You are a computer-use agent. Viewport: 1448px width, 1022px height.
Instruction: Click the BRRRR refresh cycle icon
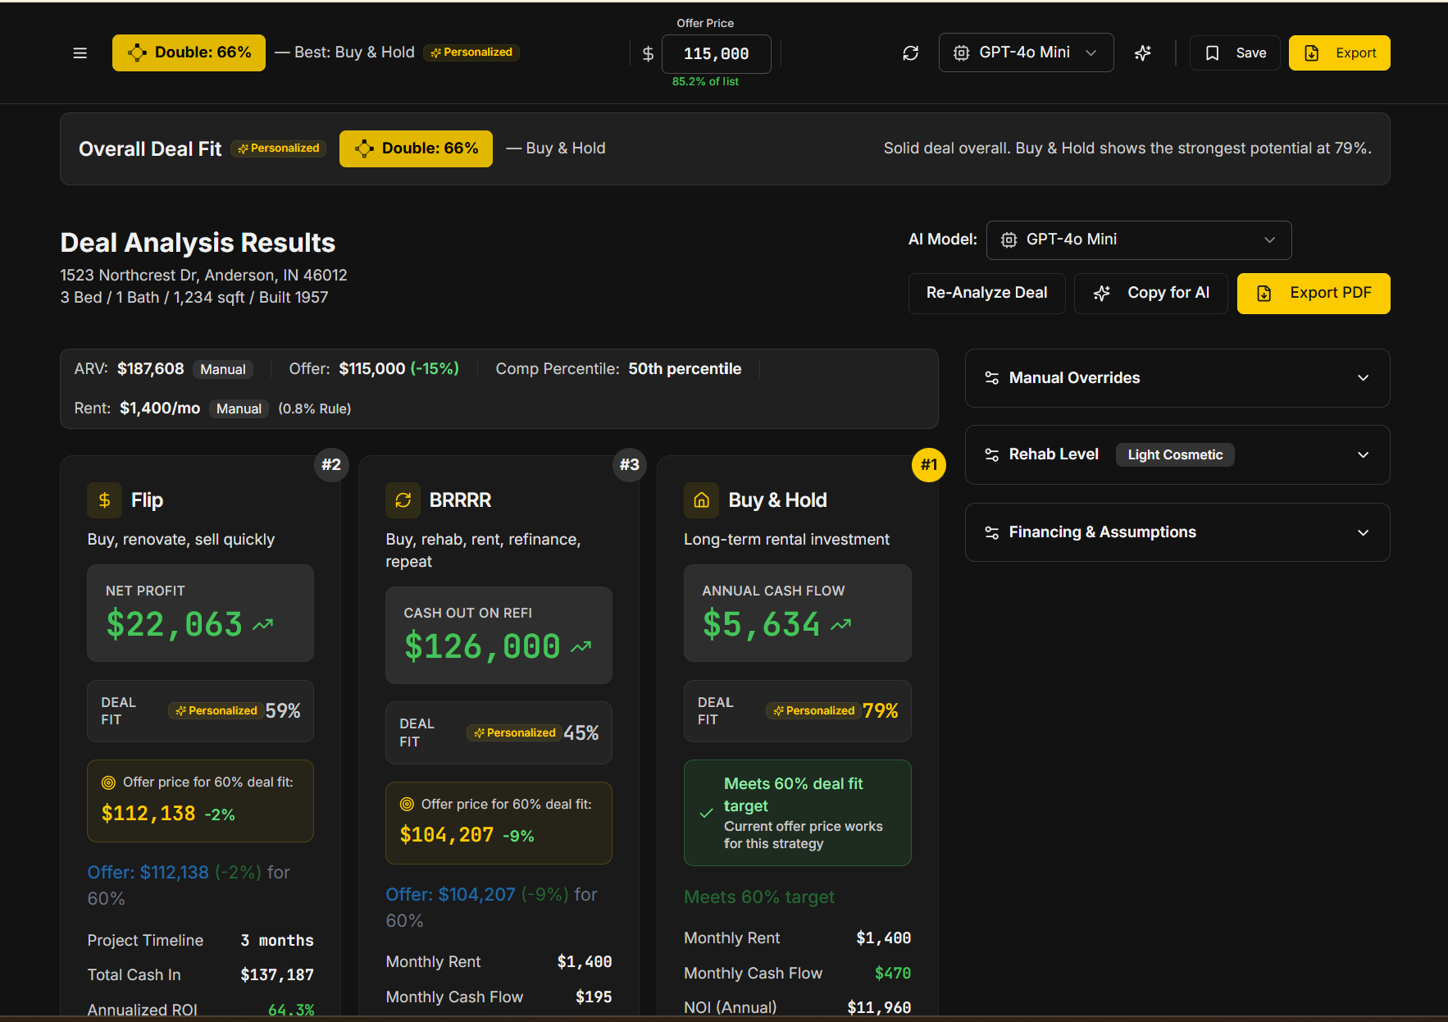point(403,500)
